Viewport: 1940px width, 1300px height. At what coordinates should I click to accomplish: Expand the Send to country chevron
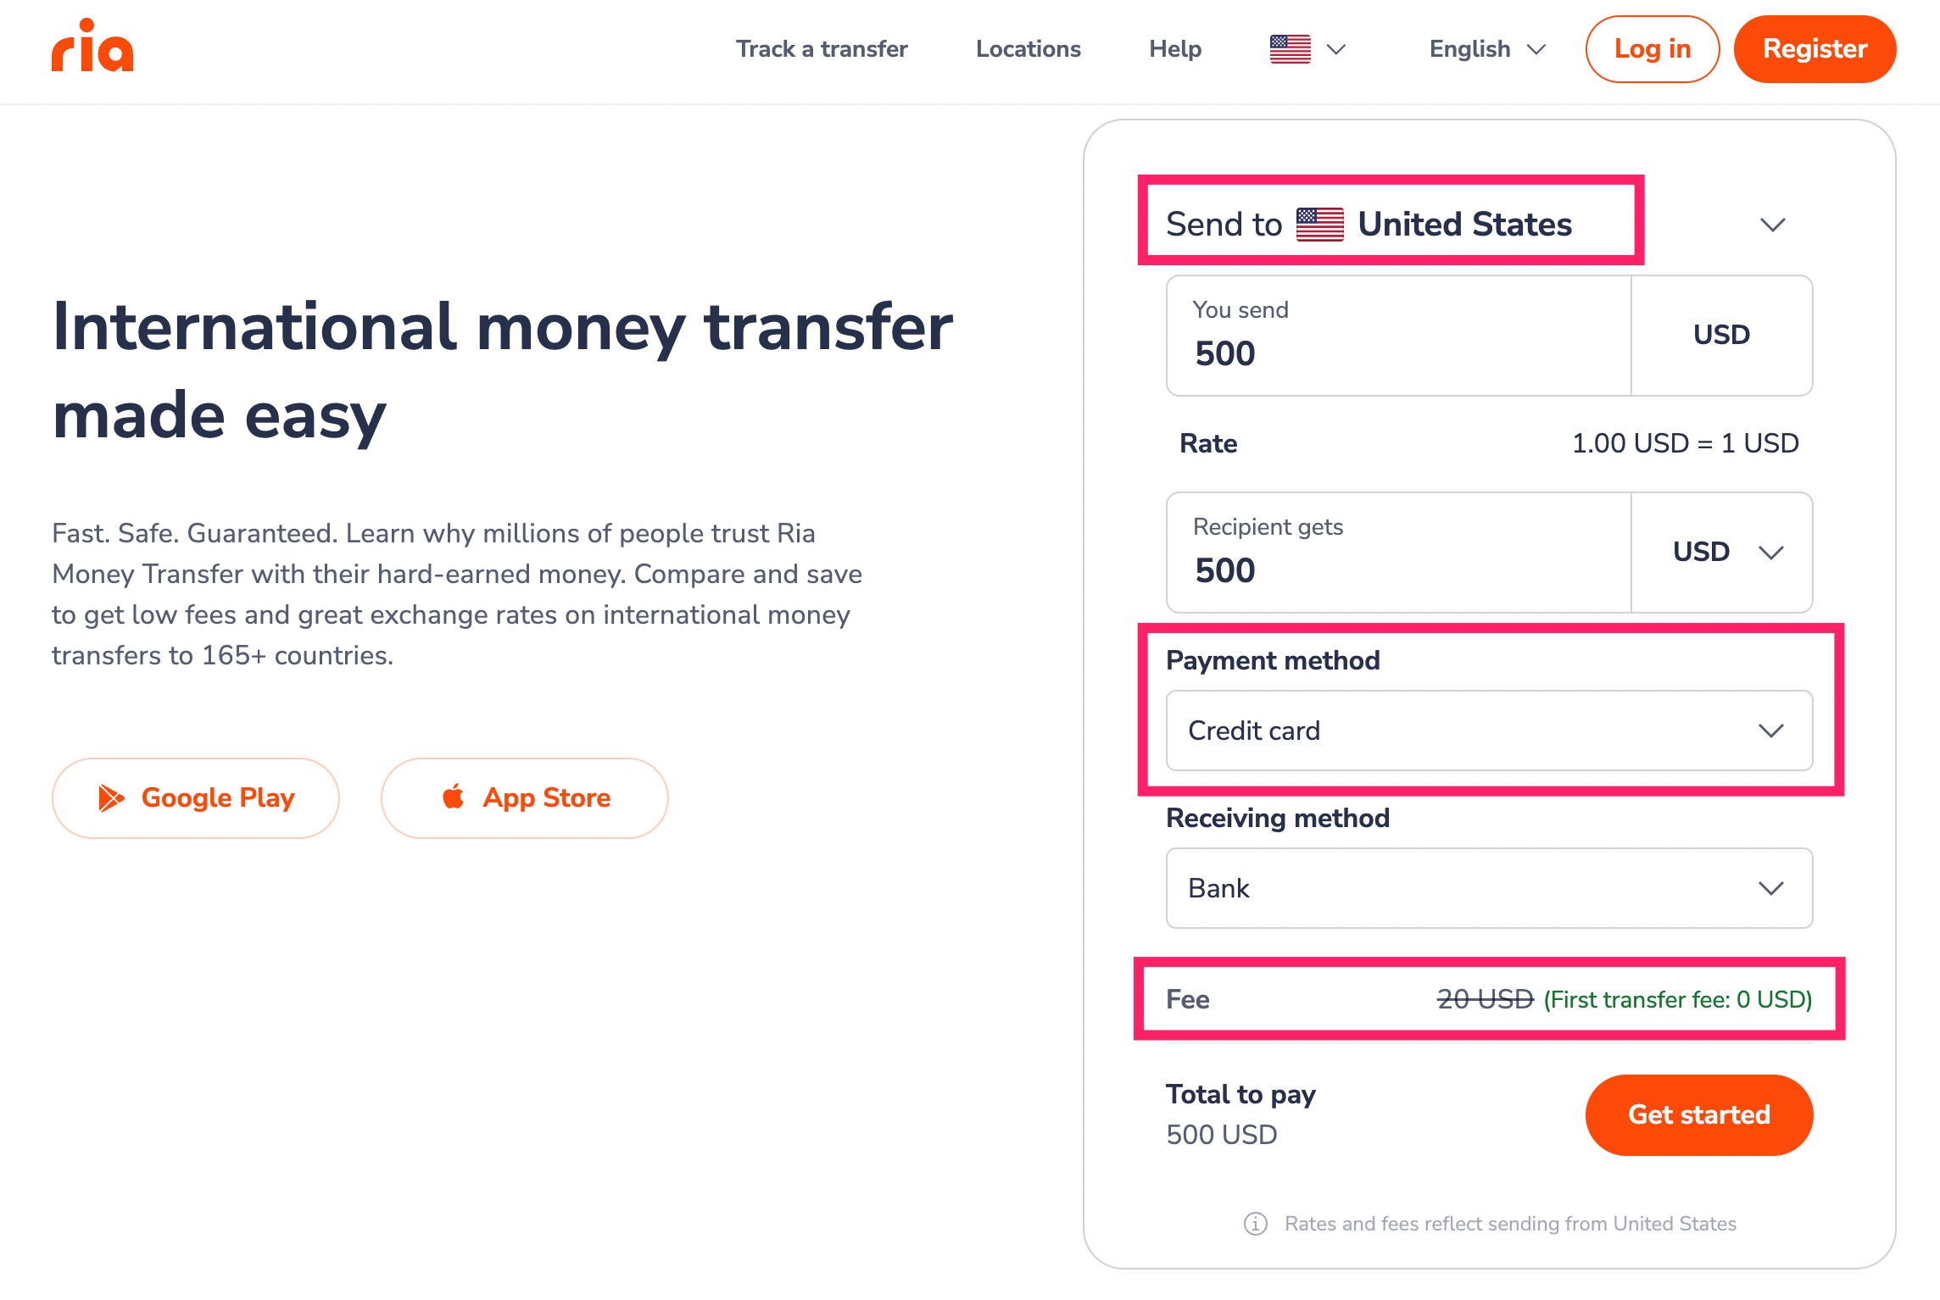(1772, 225)
